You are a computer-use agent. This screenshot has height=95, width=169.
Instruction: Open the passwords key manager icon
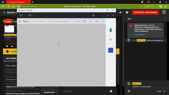[161, 6]
